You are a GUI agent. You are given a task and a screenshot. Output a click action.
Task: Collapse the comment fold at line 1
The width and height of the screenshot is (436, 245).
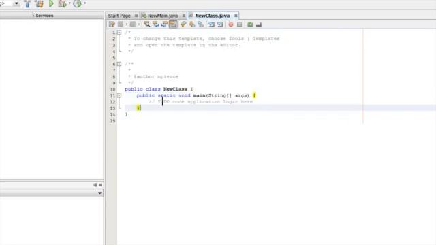click(119, 33)
